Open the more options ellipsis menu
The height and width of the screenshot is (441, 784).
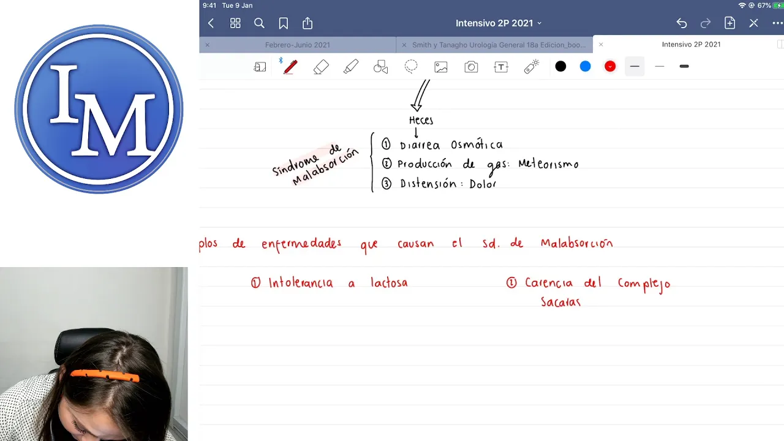[777, 23]
